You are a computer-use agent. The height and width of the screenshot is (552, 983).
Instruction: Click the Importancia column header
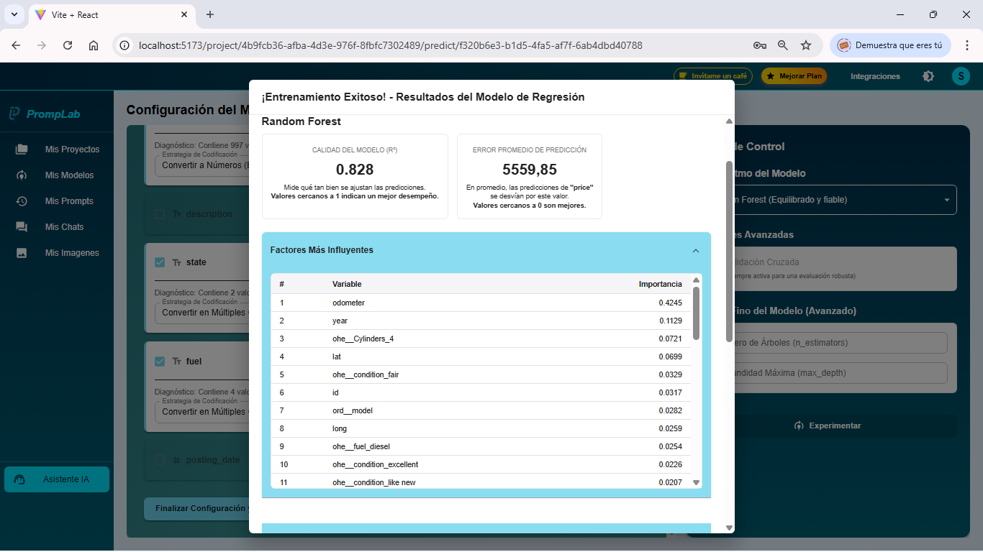(x=660, y=285)
